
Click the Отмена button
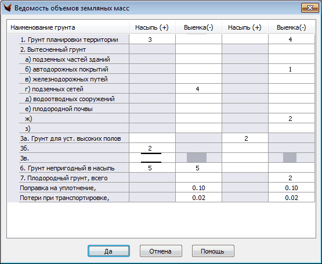coord(161,251)
